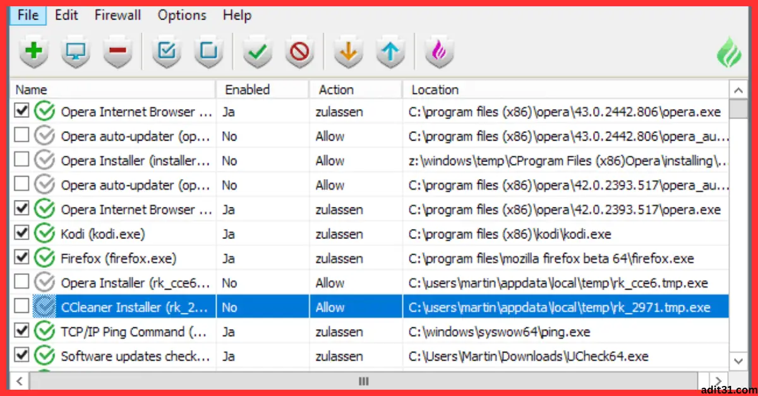
Task: Click the path ending in kodi\kodi.exe
Action: [x=510, y=234]
